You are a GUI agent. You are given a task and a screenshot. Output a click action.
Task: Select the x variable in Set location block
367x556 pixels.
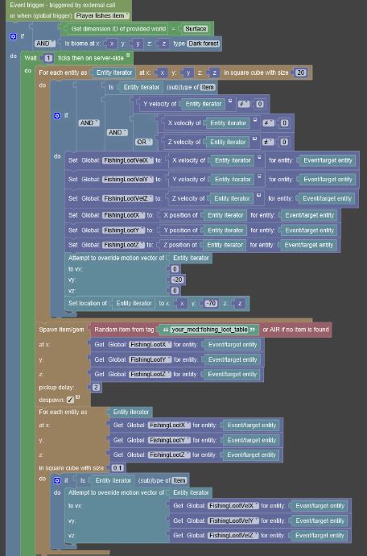coord(182,304)
